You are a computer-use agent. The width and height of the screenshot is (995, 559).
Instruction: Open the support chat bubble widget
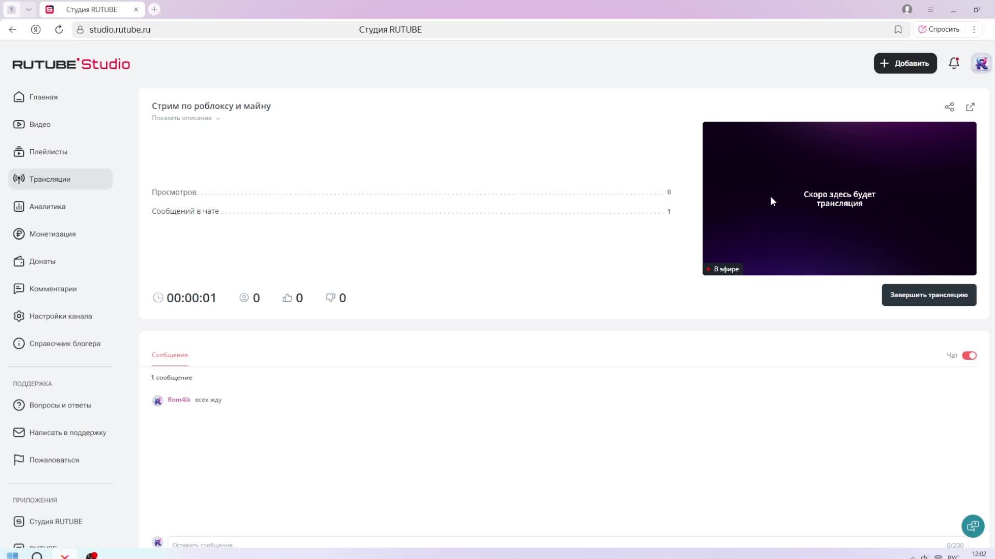(x=972, y=526)
